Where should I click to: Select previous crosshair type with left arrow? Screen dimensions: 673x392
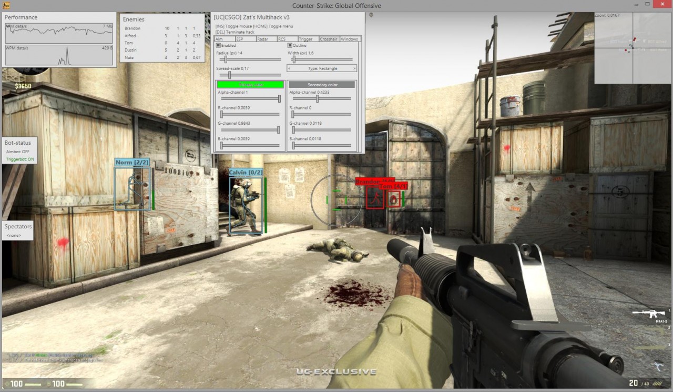pyautogui.click(x=289, y=68)
